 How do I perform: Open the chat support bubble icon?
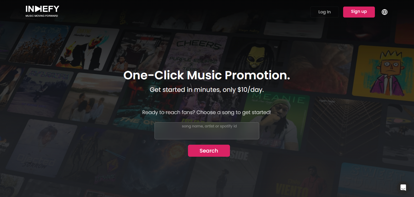403,187
